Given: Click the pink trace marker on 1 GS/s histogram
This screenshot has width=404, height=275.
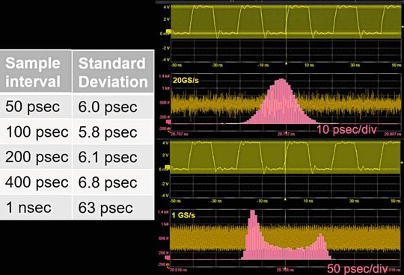Looking at the screenshot, I should click(168, 258).
